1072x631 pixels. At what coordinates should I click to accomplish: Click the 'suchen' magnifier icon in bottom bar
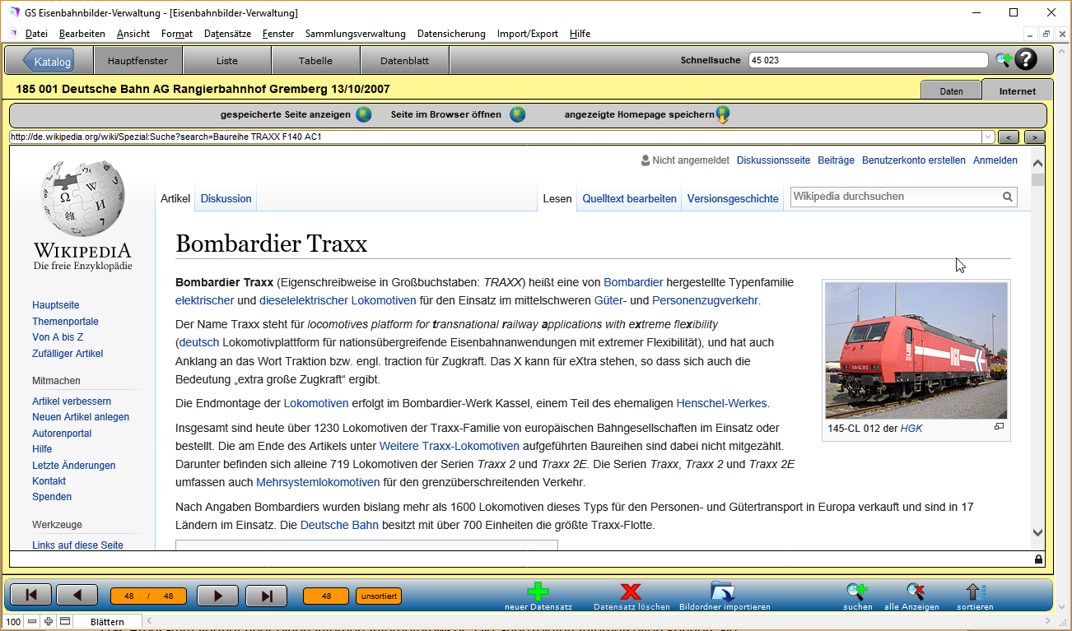click(857, 592)
